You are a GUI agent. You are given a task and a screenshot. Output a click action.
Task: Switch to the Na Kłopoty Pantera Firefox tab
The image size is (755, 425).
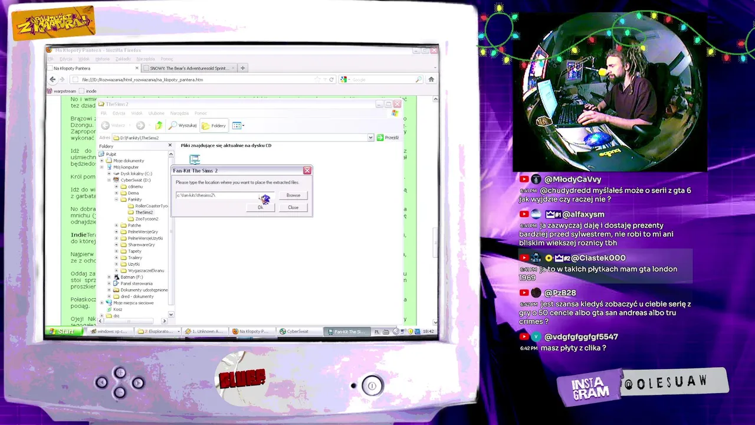(x=94, y=68)
